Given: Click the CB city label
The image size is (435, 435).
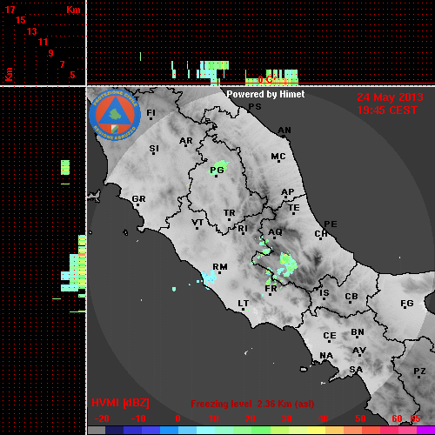Looking at the screenshot, I should (351, 297).
